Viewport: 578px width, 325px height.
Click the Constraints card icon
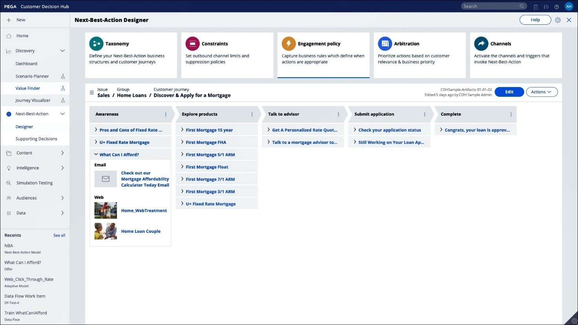192,44
